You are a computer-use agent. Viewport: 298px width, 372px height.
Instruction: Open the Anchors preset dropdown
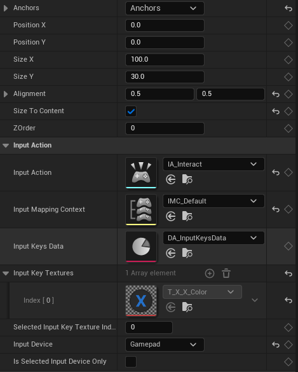coord(165,8)
